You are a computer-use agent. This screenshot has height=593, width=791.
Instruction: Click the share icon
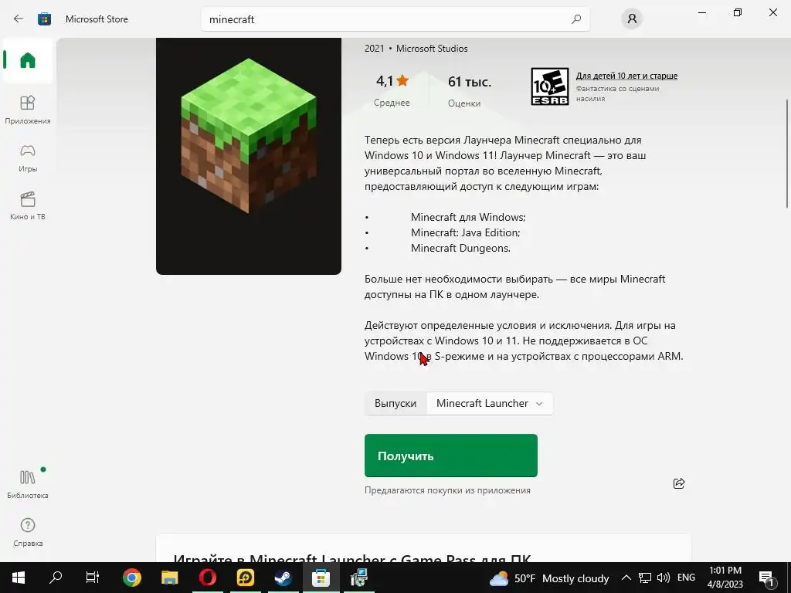coord(679,483)
